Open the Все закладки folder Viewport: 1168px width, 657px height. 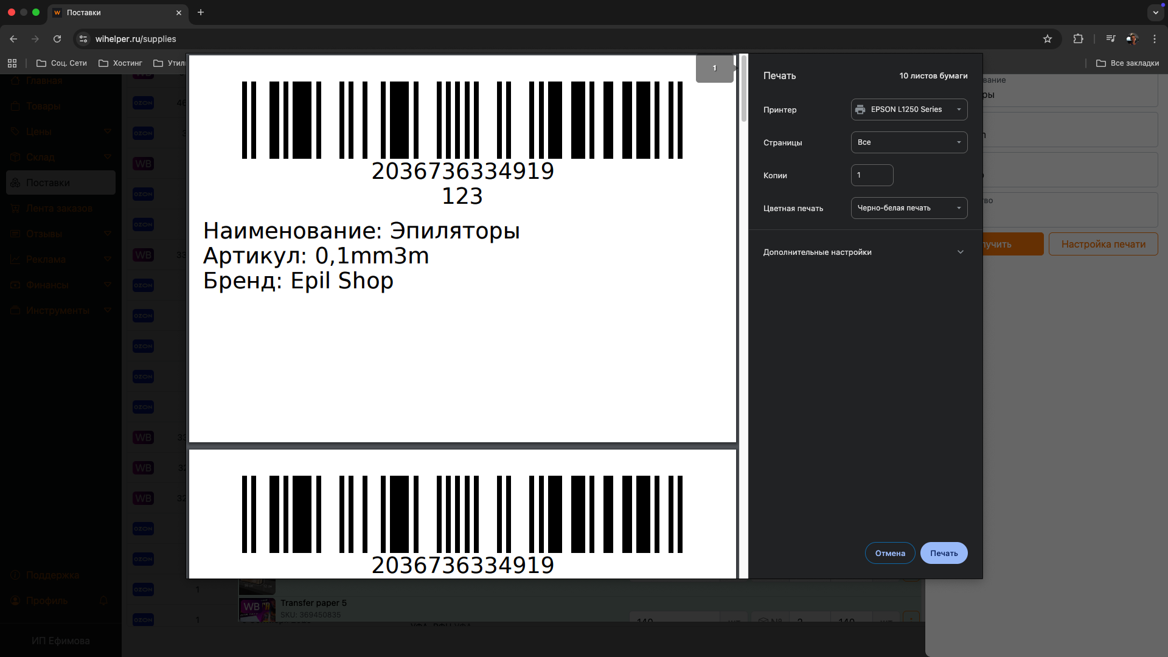[x=1127, y=63]
